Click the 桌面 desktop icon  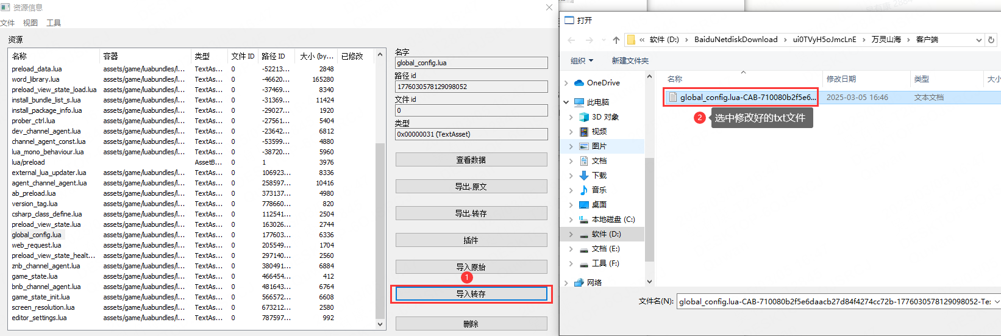coord(584,205)
